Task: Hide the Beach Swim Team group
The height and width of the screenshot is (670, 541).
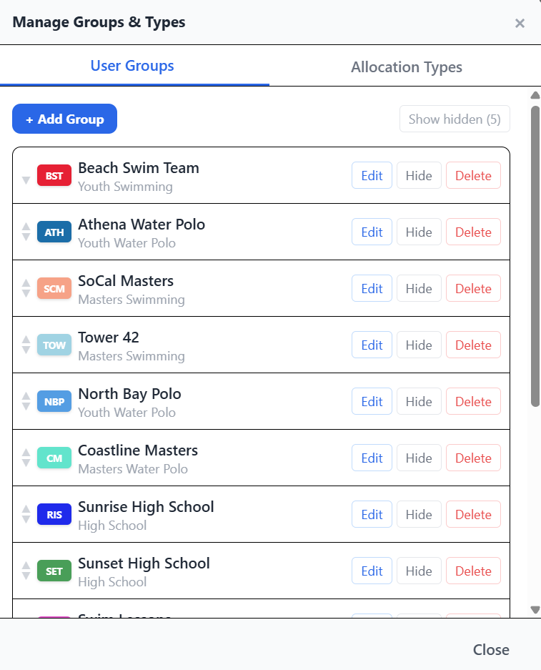Action: pos(419,174)
